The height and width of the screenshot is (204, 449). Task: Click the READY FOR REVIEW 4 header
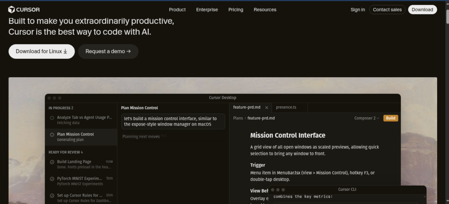pyautogui.click(x=66, y=152)
